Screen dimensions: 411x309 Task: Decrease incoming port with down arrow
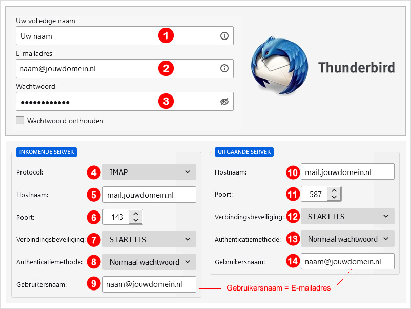point(136,220)
